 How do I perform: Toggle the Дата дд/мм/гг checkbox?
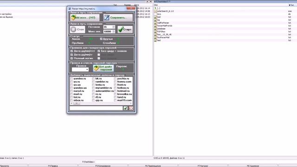(x=71, y=55)
